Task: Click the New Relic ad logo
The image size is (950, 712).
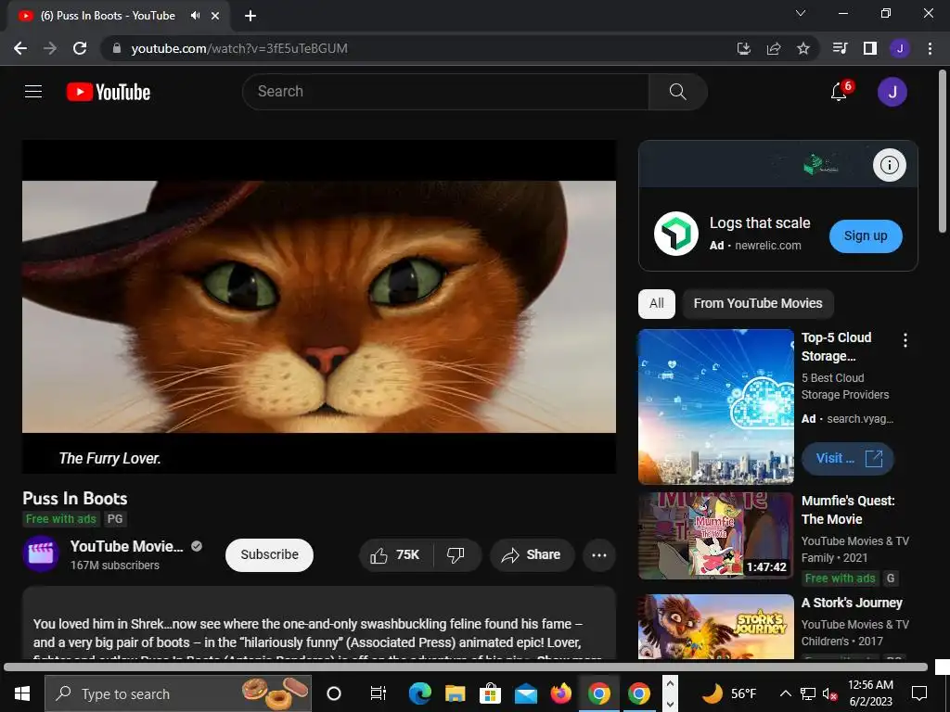Action: tap(676, 234)
